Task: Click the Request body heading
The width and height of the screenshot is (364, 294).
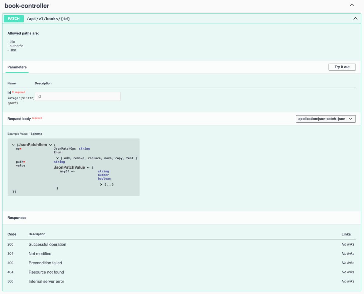Action: tap(19, 119)
